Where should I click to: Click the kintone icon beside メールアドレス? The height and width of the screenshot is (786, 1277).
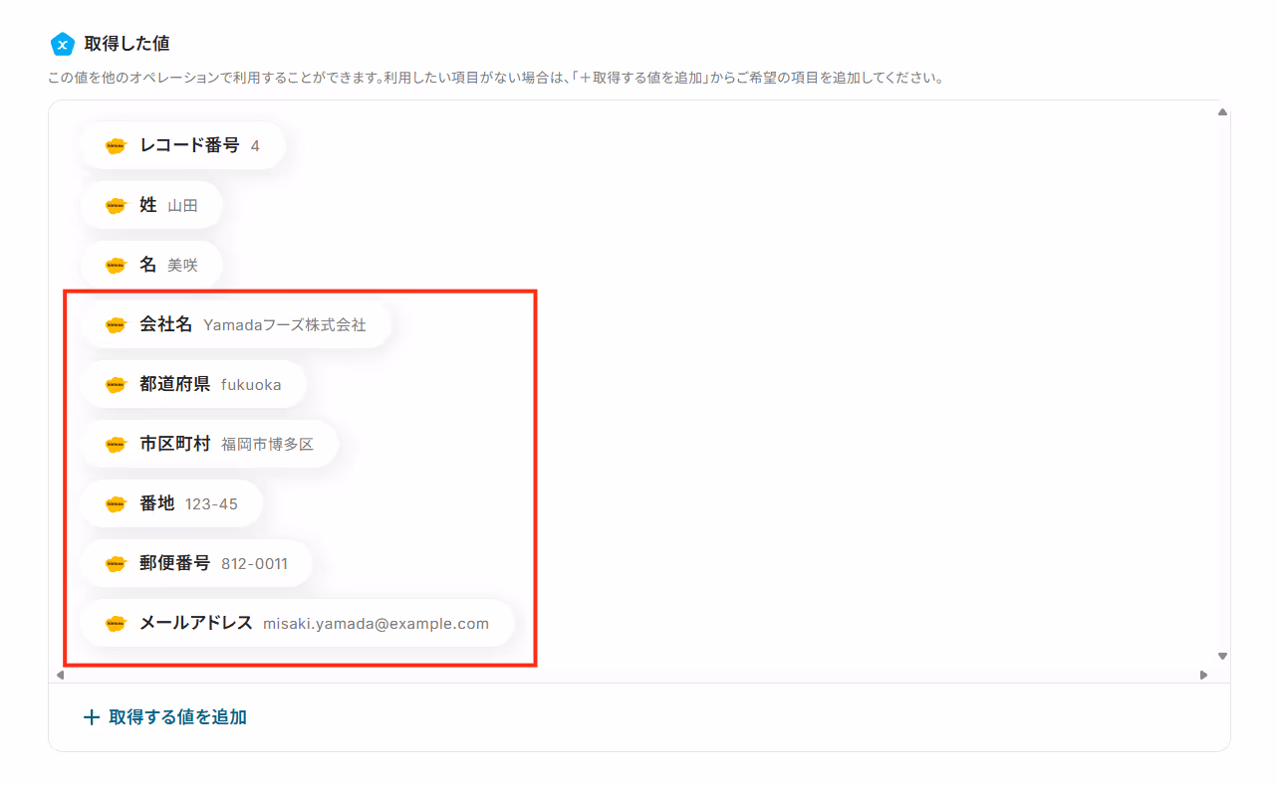(x=117, y=624)
